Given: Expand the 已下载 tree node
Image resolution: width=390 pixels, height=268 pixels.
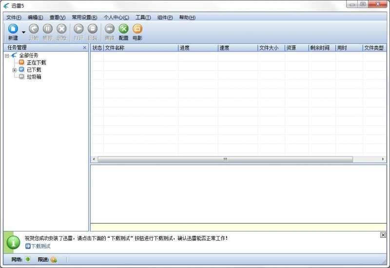Looking at the screenshot, I should click(x=15, y=70).
